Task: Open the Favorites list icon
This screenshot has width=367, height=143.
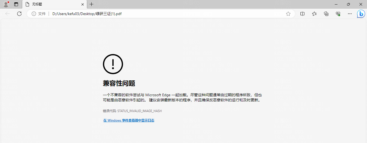Action: (314, 14)
